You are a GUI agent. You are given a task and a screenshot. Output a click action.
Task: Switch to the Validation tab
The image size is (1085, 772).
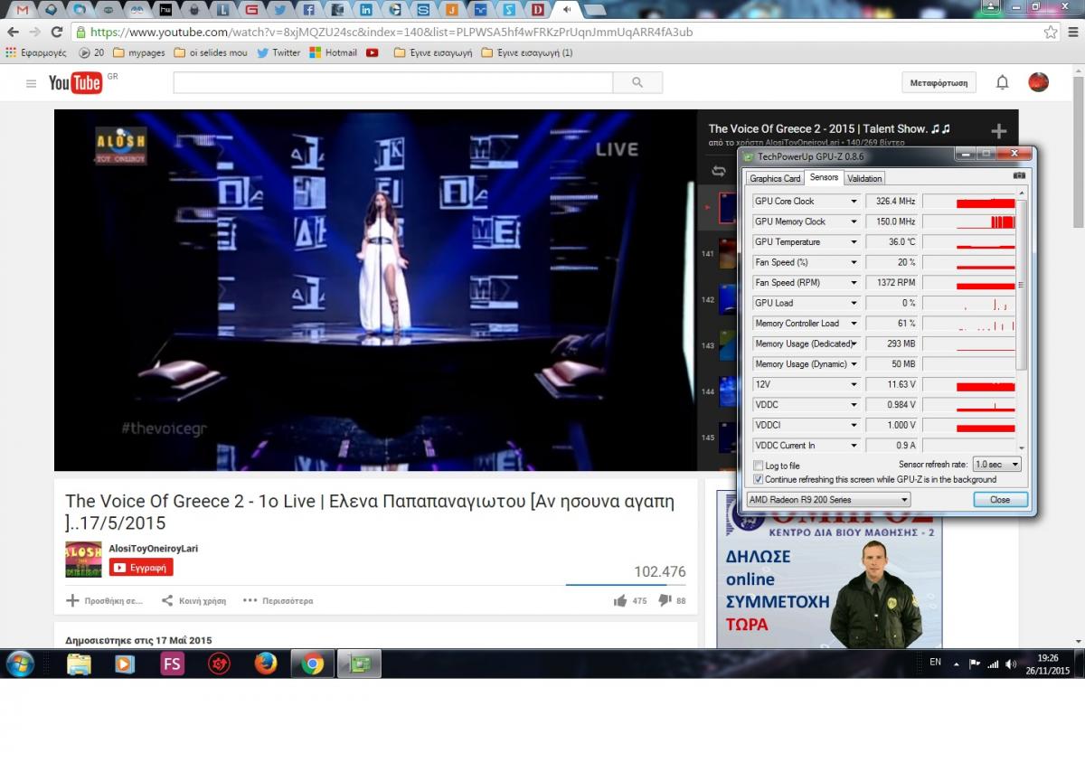[x=864, y=178]
